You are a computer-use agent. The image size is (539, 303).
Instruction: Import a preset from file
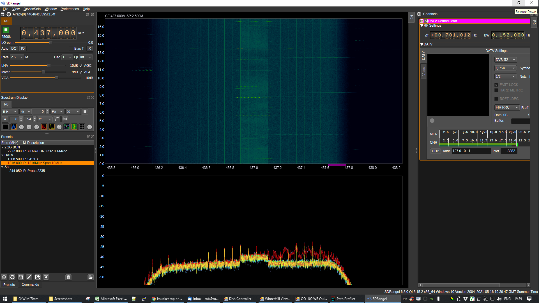point(46,277)
